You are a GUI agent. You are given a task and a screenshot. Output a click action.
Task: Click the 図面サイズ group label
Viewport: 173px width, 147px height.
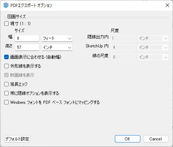point(17,17)
